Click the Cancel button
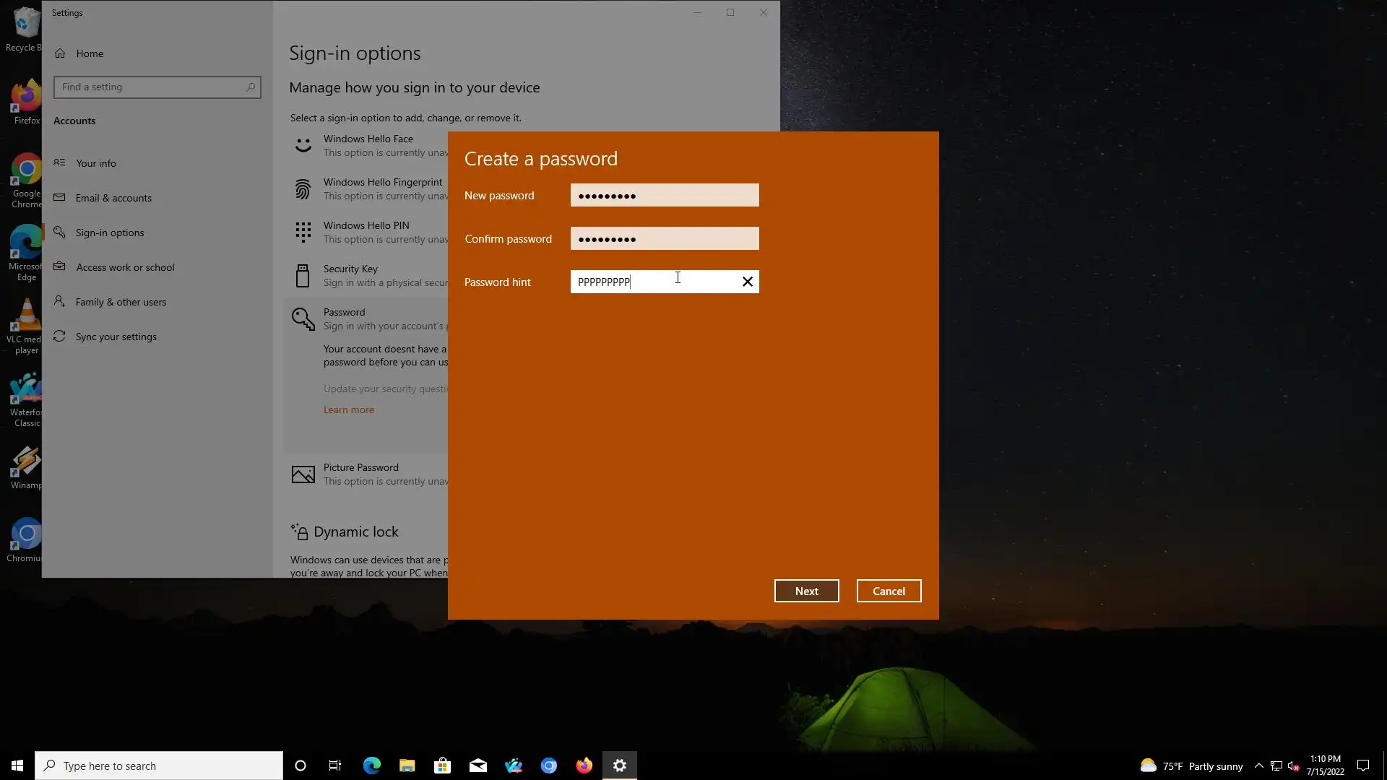1387x780 pixels. (x=889, y=591)
